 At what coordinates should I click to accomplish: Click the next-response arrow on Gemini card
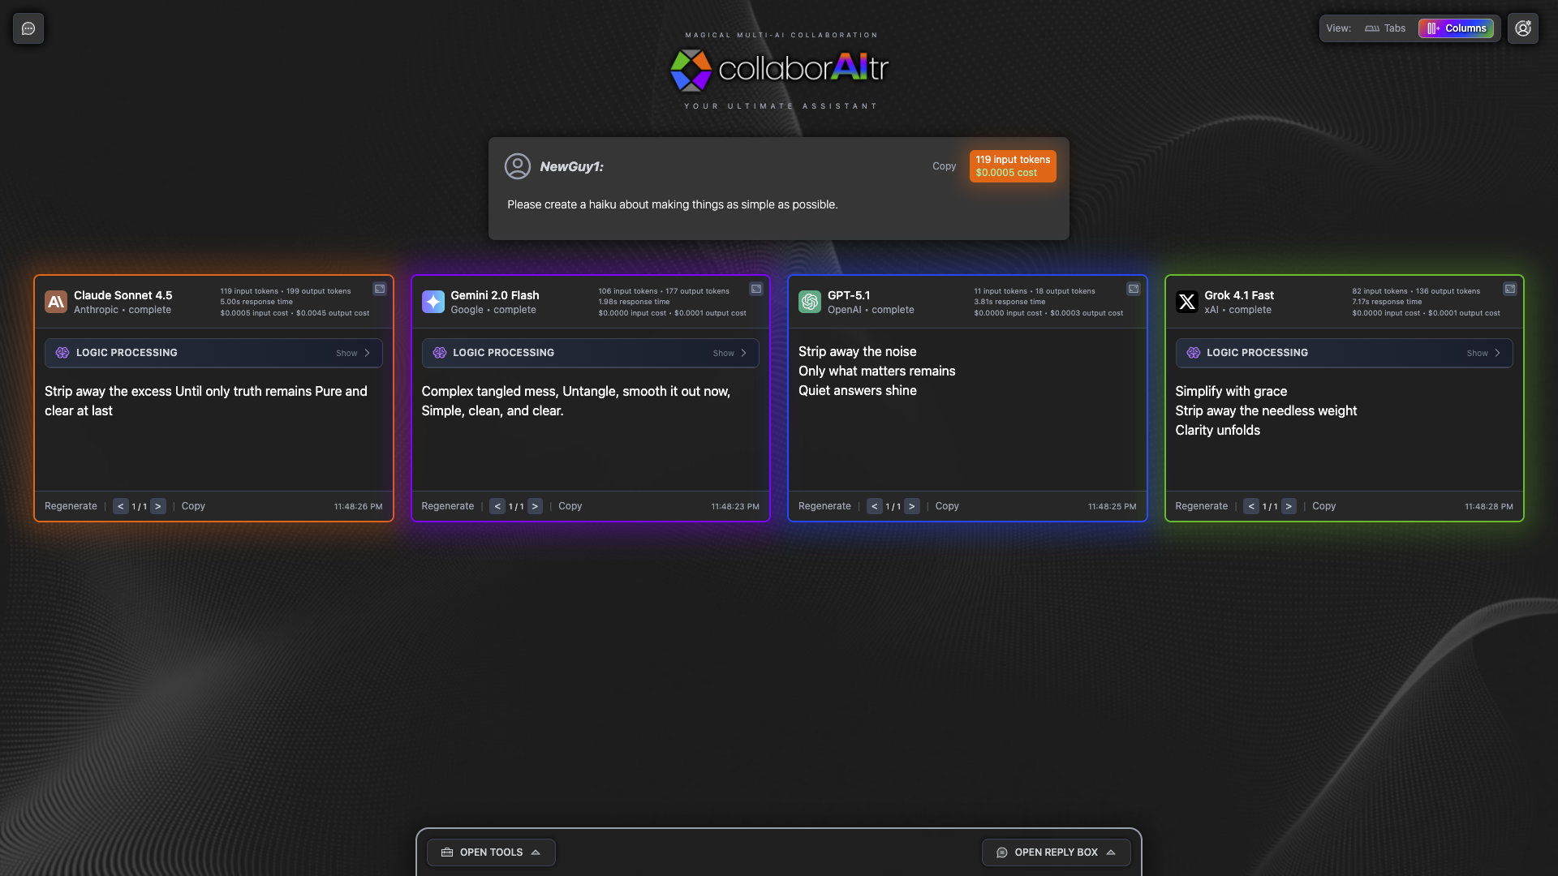pos(535,505)
